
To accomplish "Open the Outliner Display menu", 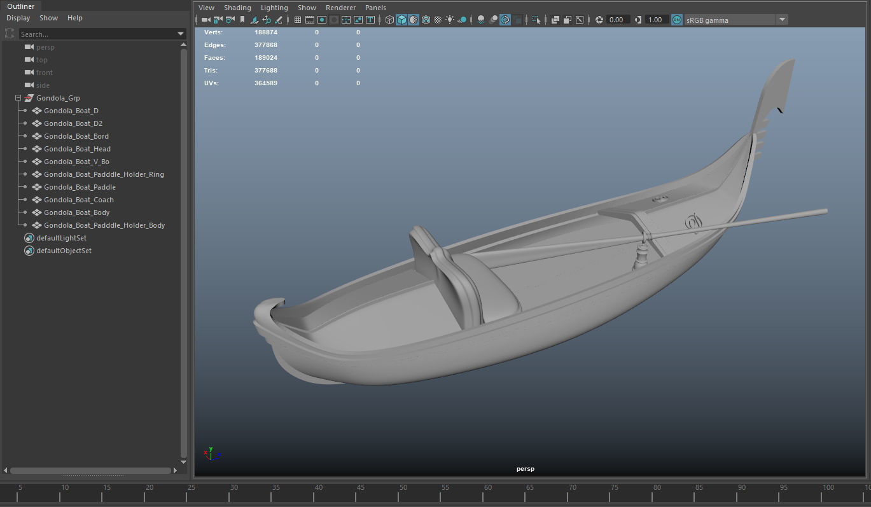I will pyautogui.click(x=18, y=18).
